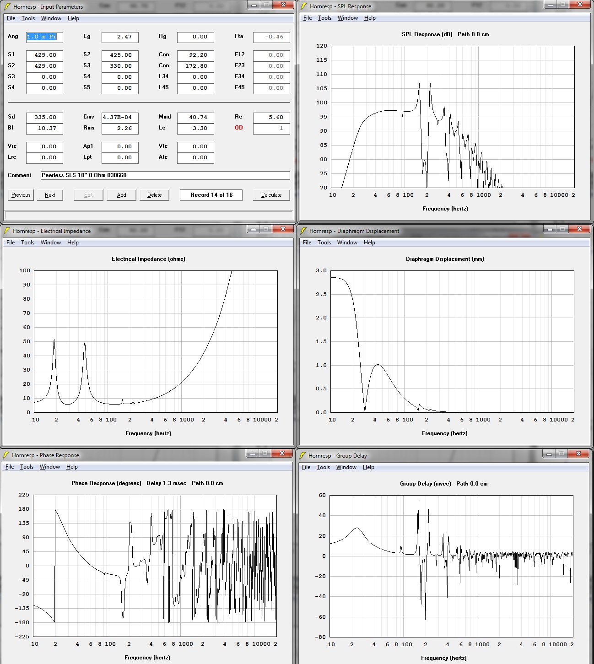594x664 pixels.
Task: Click the SPL Response (dB) chart title
Action: click(427, 34)
